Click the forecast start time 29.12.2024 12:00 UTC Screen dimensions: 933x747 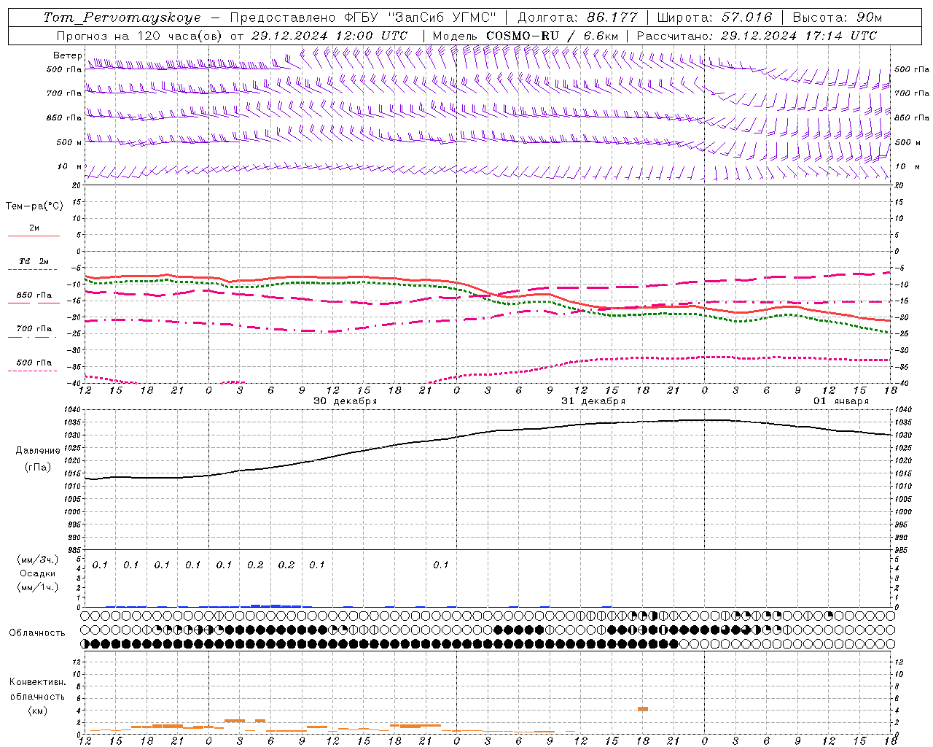[329, 36]
